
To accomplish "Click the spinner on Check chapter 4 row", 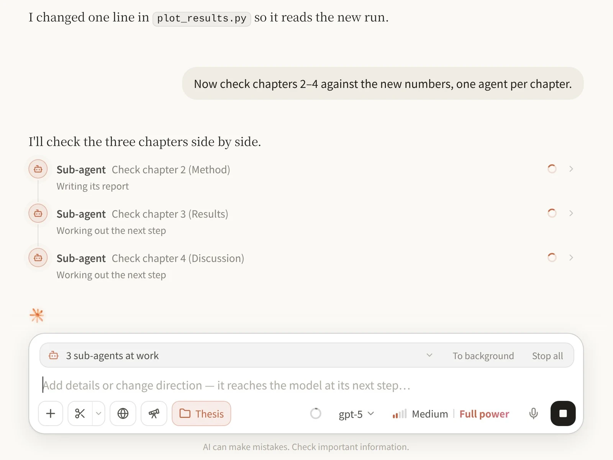I will point(552,258).
